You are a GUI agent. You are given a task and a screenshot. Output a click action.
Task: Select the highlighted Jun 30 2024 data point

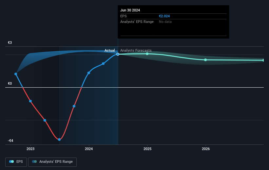(118, 54)
